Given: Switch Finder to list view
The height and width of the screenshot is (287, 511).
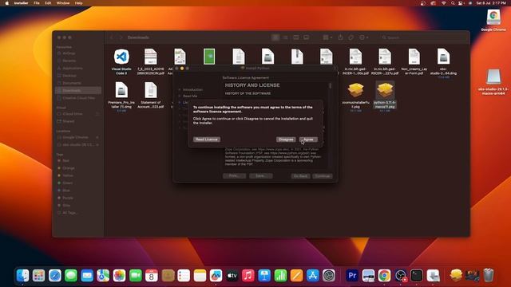Looking at the screenshot, I should (x=286, y=37).
